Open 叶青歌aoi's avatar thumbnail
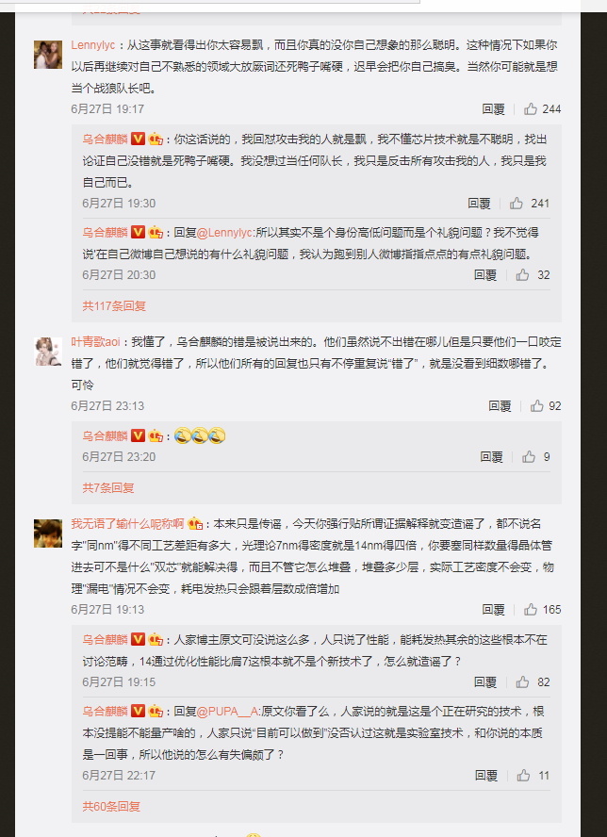 48,352
